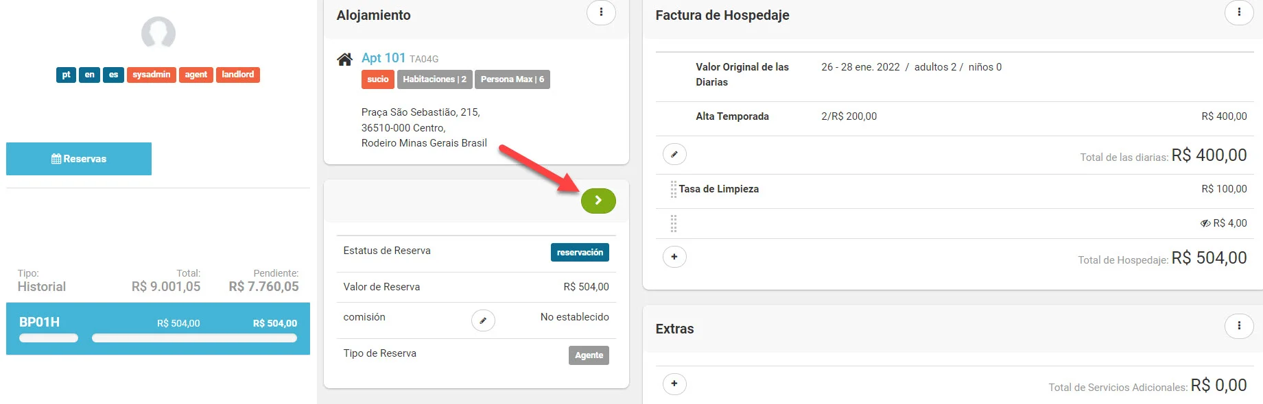The height and width of the screenshot is (404, 1263).
Task: Grab the Tasa de Limpieza drag handle
Action: (x=673, y=189)
